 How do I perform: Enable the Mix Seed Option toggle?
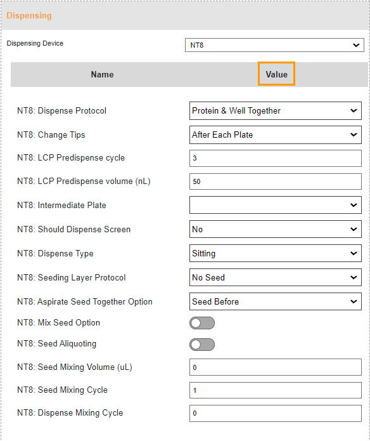point(202,323)
